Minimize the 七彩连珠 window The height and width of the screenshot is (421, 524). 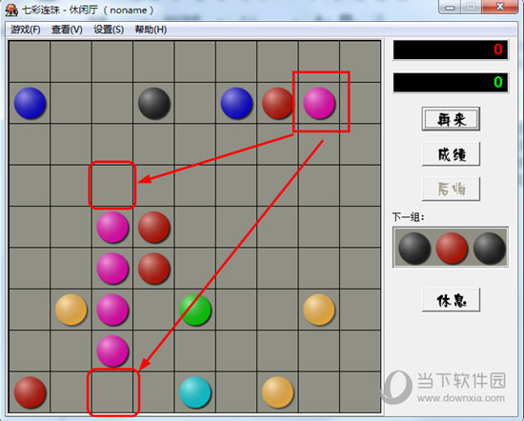pyautogui.click(x=450, y=8)
